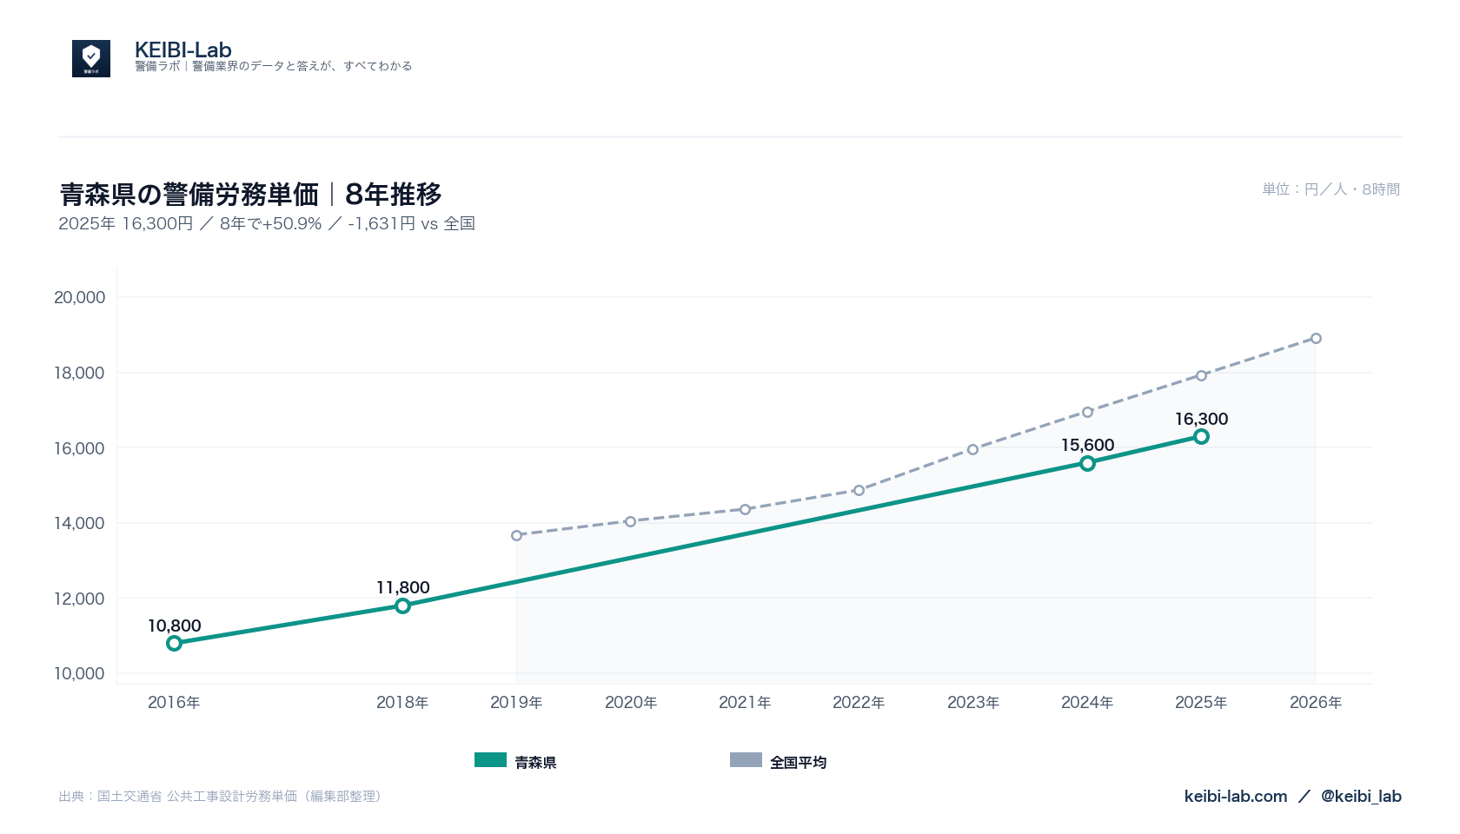The height and width of the screenshot is (834, 1460).
Task: Click the 2023年 x-axis label
Action: pos(973,702)
